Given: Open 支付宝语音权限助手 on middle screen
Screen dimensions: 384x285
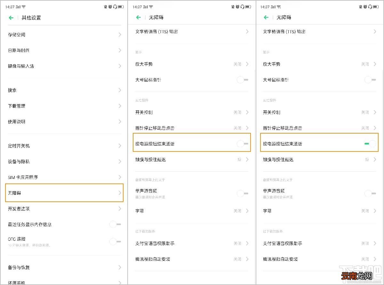Looking at the screenshot, I should pos(192,243).
